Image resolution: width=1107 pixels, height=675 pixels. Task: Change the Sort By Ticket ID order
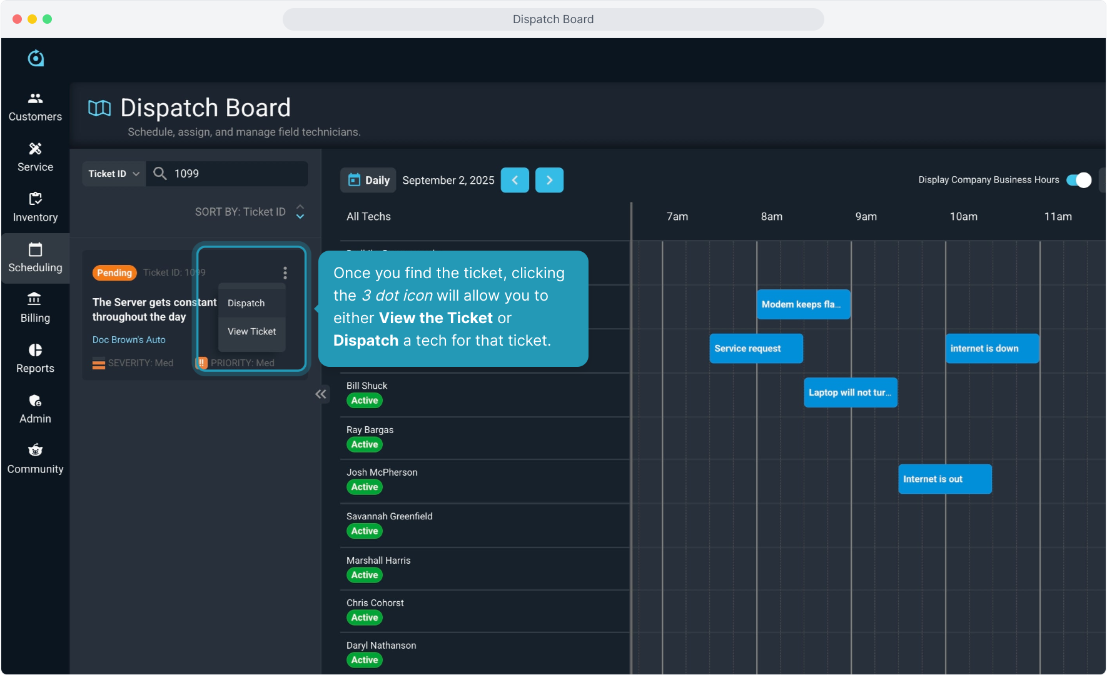click(300, 212)
